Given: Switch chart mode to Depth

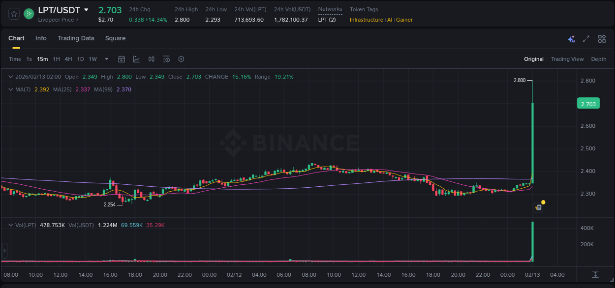Looking at the screenshot, I should [598, 59].
